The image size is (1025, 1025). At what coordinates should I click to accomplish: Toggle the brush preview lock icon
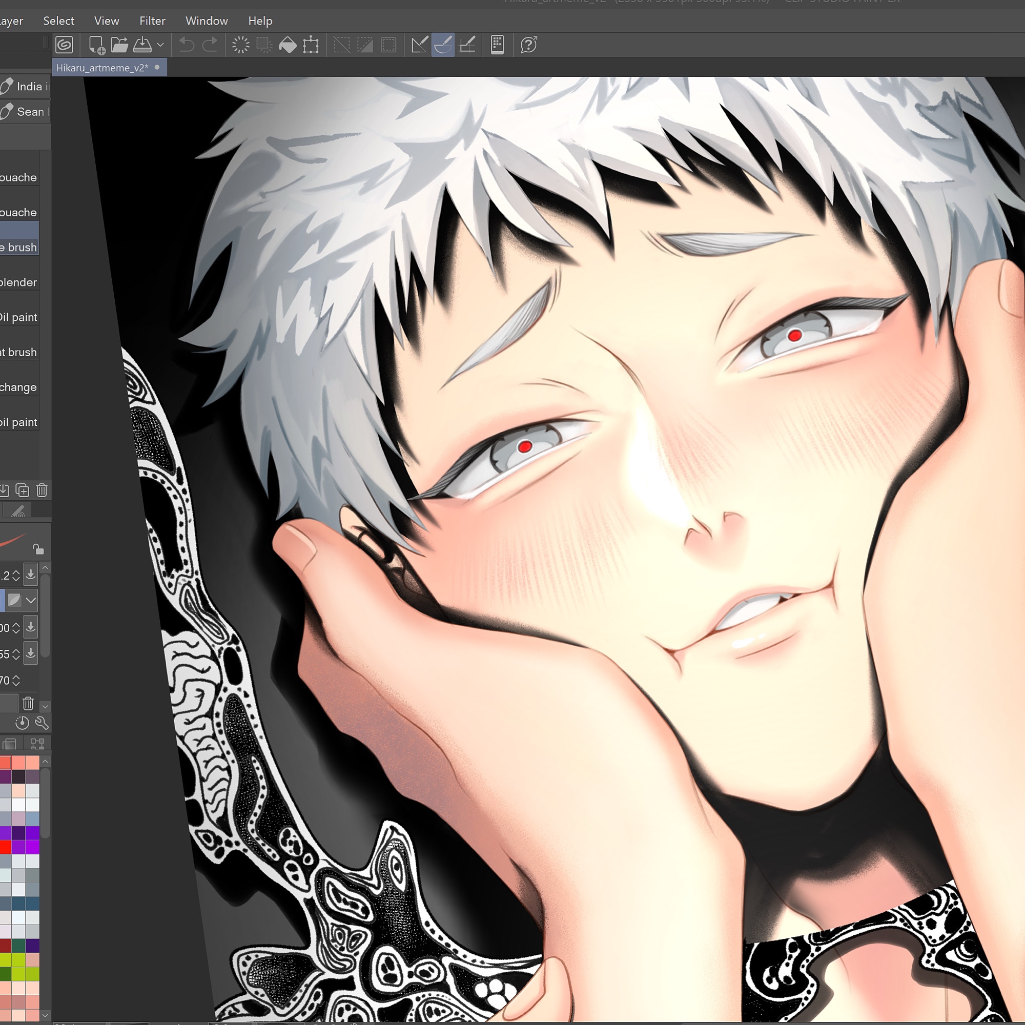[38, 549]
